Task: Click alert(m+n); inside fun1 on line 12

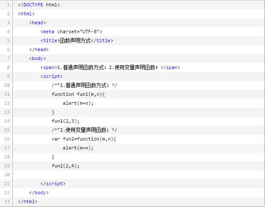Action: point(78,103)
